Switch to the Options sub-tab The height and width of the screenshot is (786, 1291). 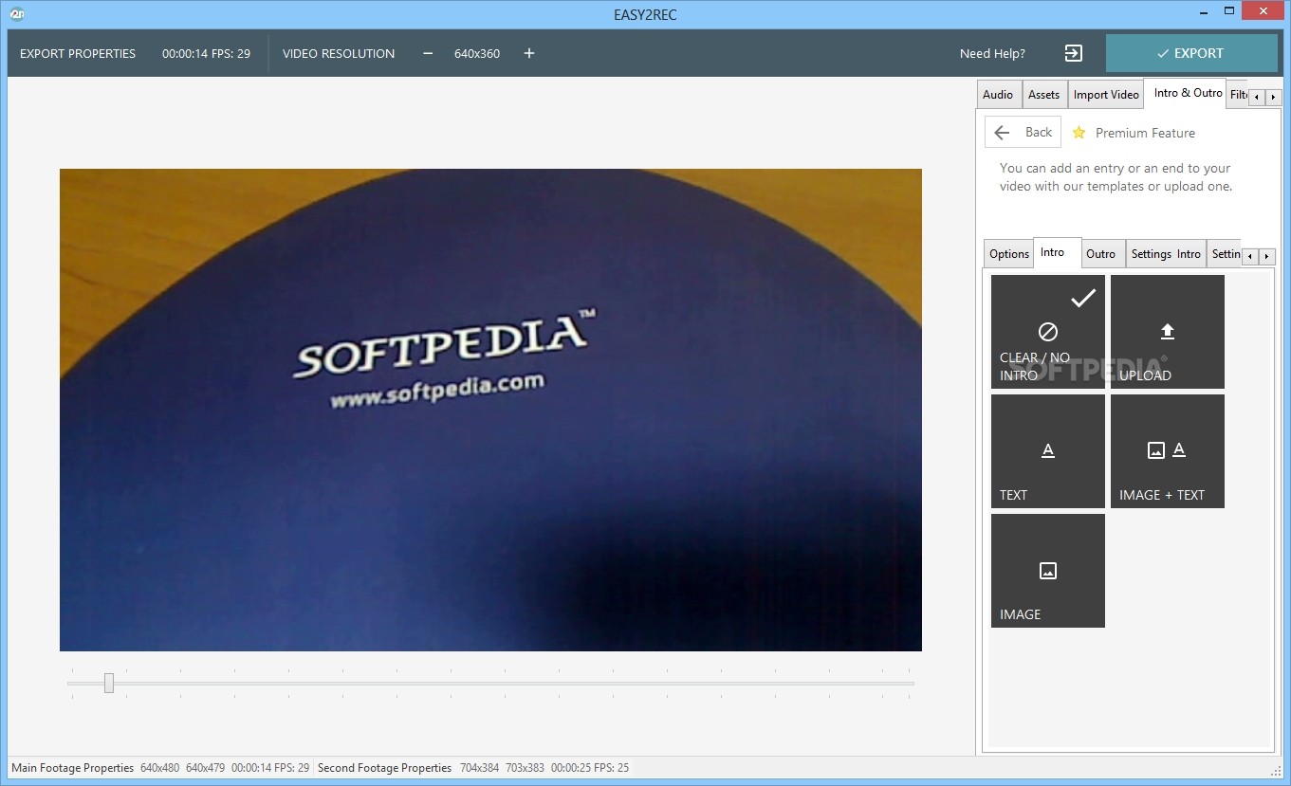pos(1009,254)
